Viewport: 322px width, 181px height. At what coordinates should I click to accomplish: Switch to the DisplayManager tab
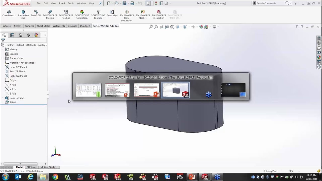coord(36,35)
